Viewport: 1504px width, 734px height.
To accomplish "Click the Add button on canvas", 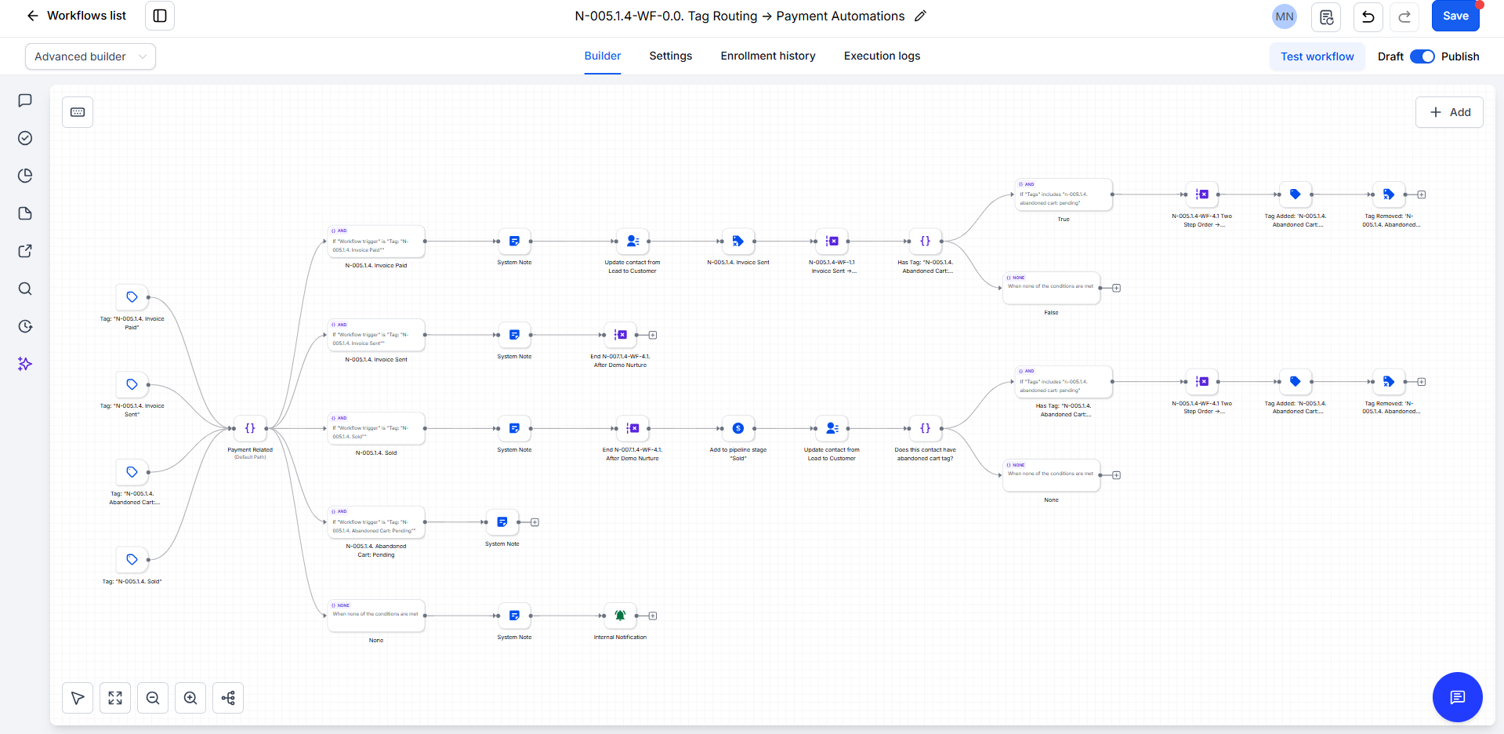I will [x=1449, y=112].
